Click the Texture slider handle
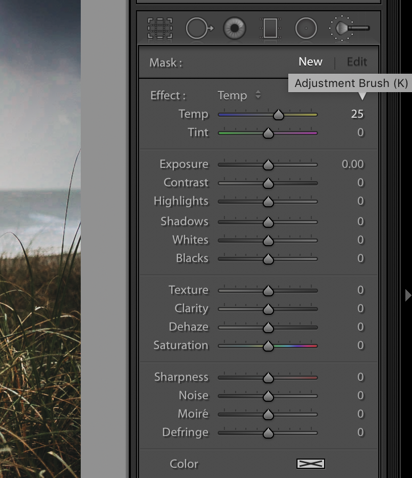Screen dimensions: 412x478 coord(268,291)
